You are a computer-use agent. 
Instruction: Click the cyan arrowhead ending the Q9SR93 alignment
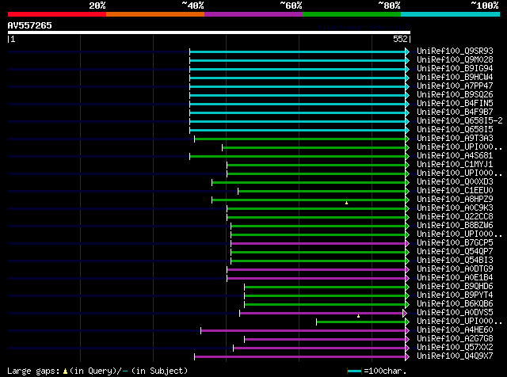point(407,51)
